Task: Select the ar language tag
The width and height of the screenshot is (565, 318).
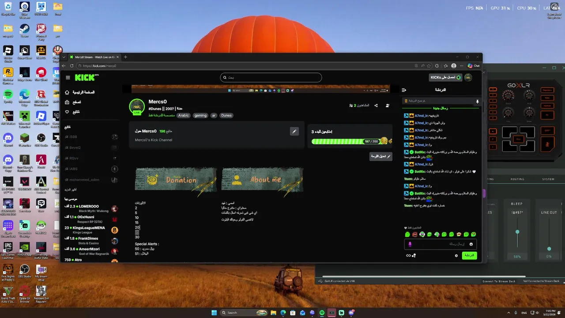Action: click(x=214, y=115)
